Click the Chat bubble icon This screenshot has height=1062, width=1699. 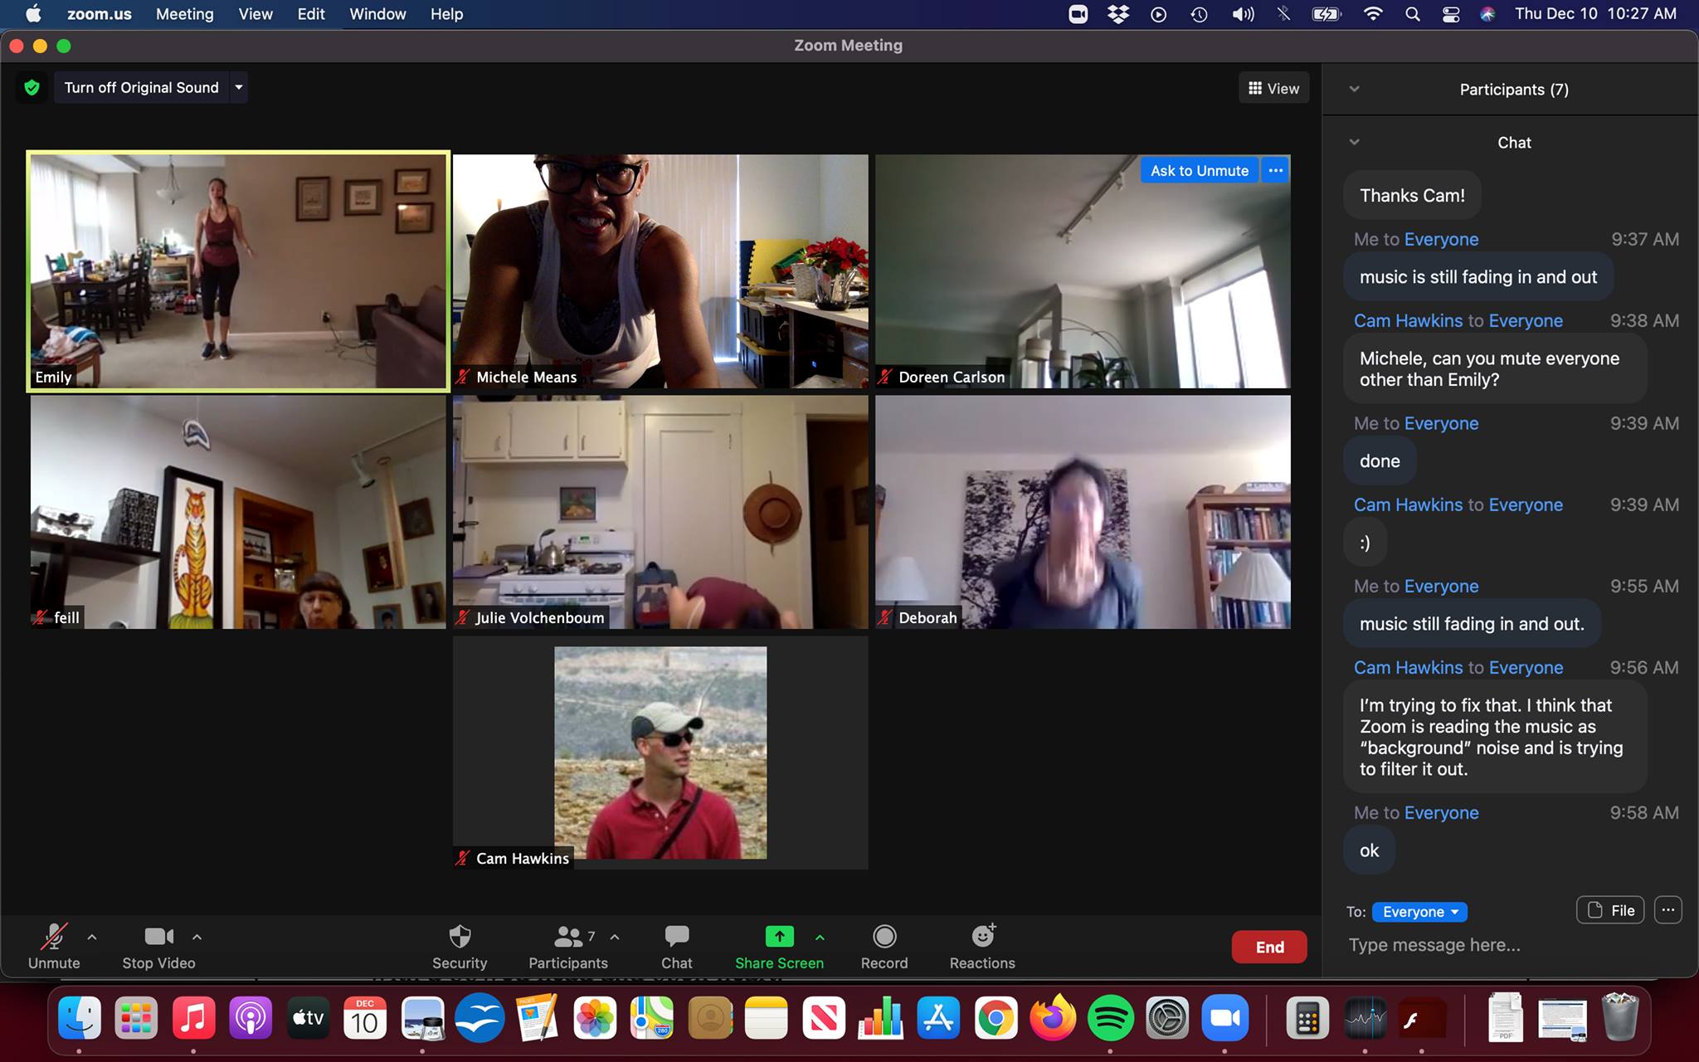676,938
